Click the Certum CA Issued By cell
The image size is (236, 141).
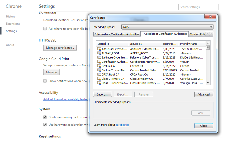click(137, 66)
